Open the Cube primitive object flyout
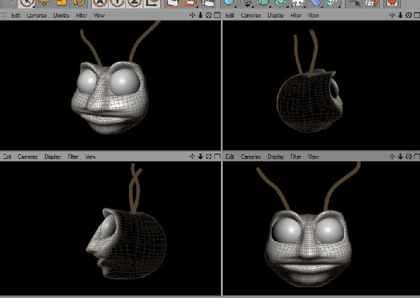This screenshot has width=420, height=298. (229, 3)
